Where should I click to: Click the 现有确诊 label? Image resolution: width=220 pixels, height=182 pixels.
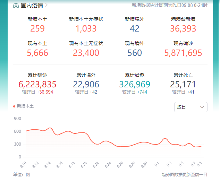183,43
